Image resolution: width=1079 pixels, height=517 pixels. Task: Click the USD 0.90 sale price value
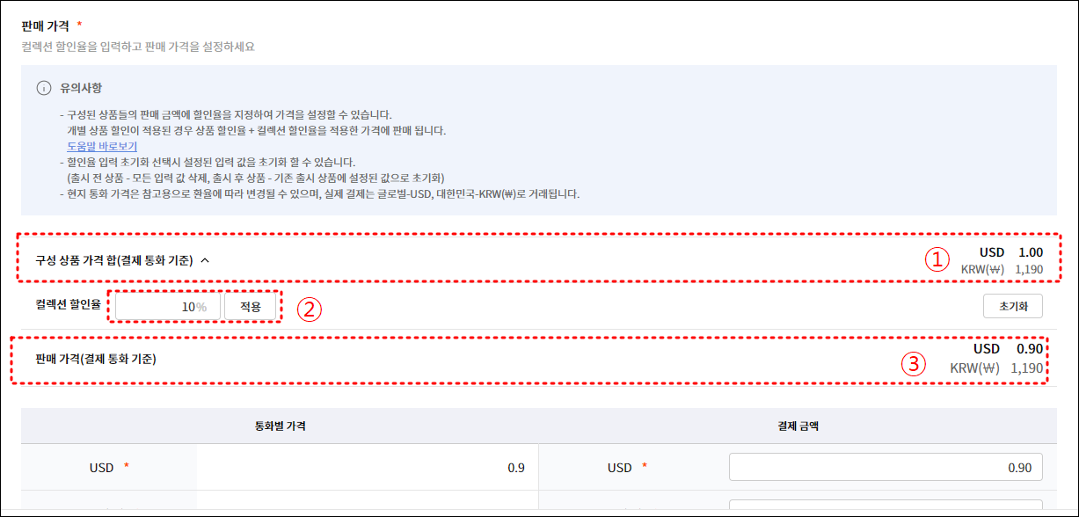(x=1008, y=349)
